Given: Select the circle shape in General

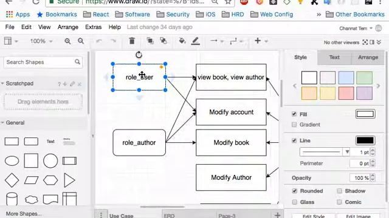Looking at the screenshot, I should coord(50,160).
